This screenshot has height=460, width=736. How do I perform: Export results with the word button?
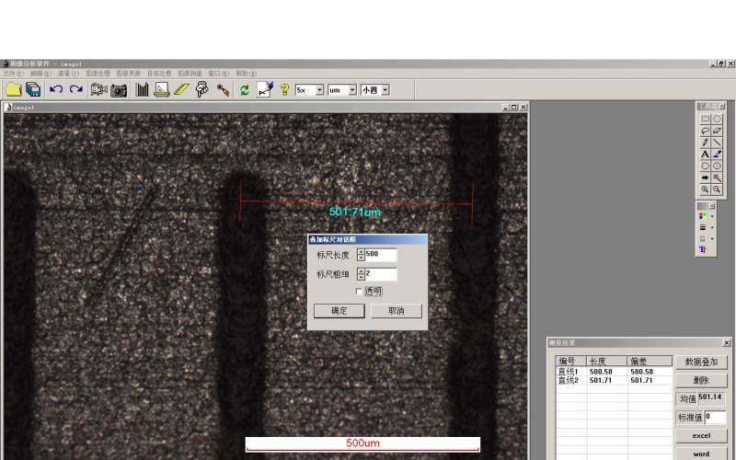[701, 454]
